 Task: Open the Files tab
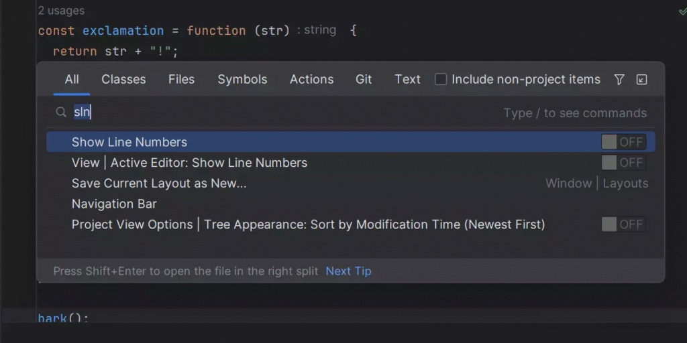tap(181, 80)
